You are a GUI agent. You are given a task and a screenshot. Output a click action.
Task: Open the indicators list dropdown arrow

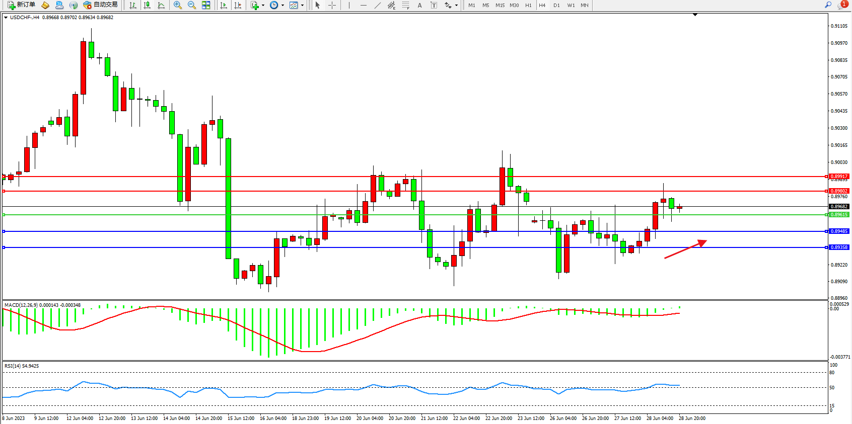point(263,5)
